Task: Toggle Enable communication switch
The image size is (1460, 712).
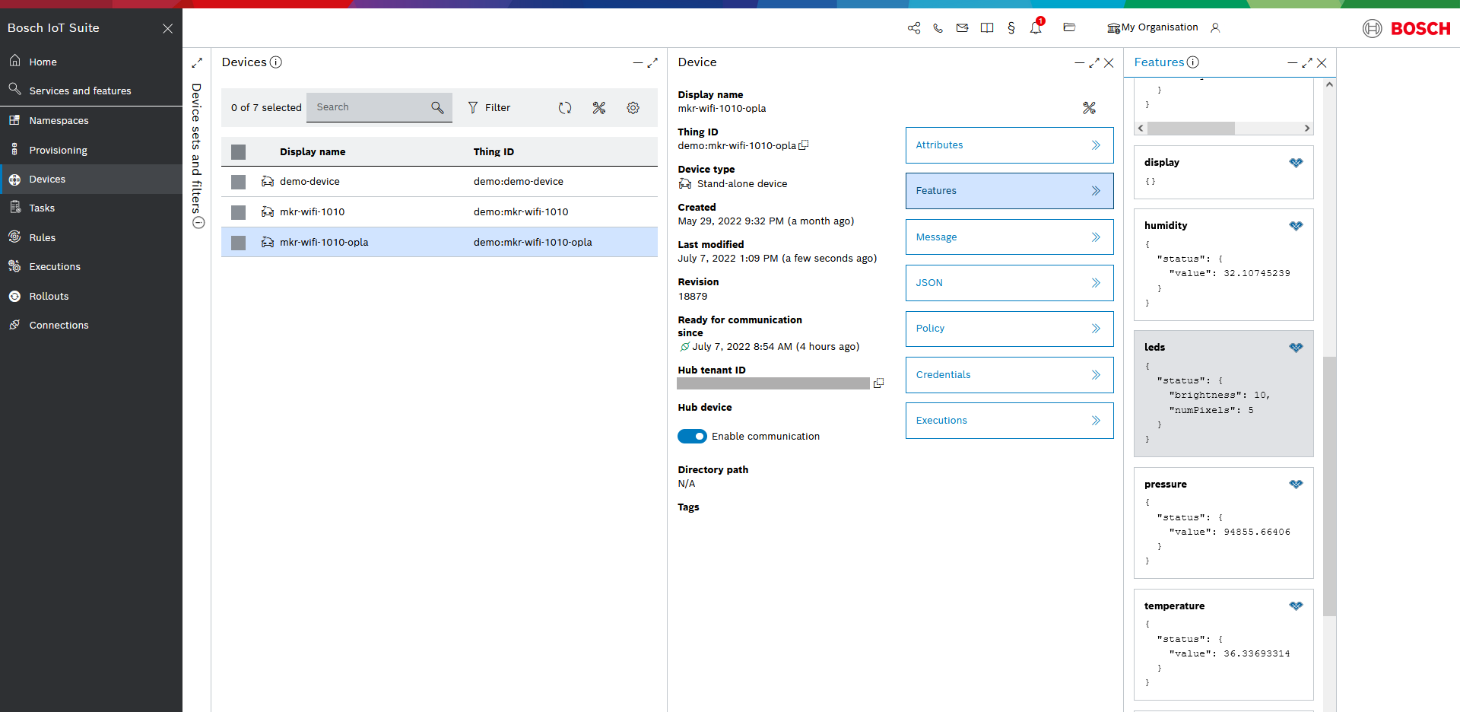Action: click(x=692, y=437)
